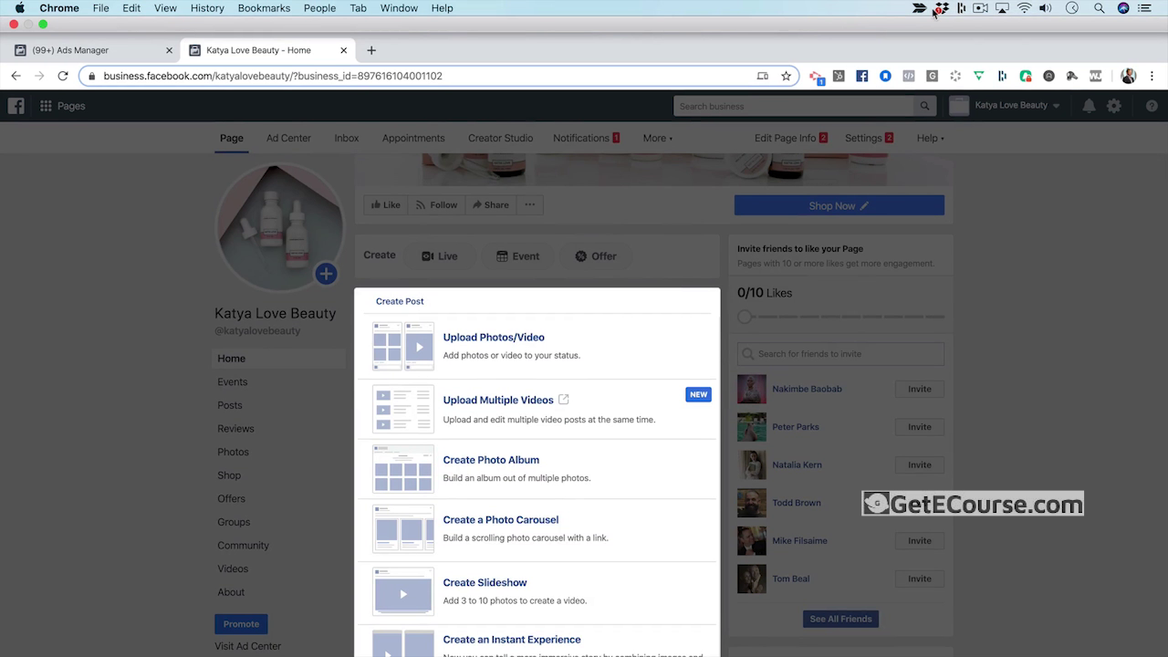Click the help question mark icon

tap(1152, 106)
